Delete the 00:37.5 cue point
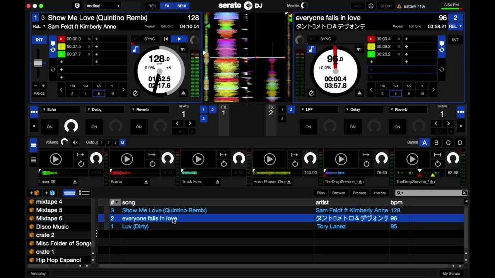The width and height of the screenshot is (495, 278). click(89, 47)
